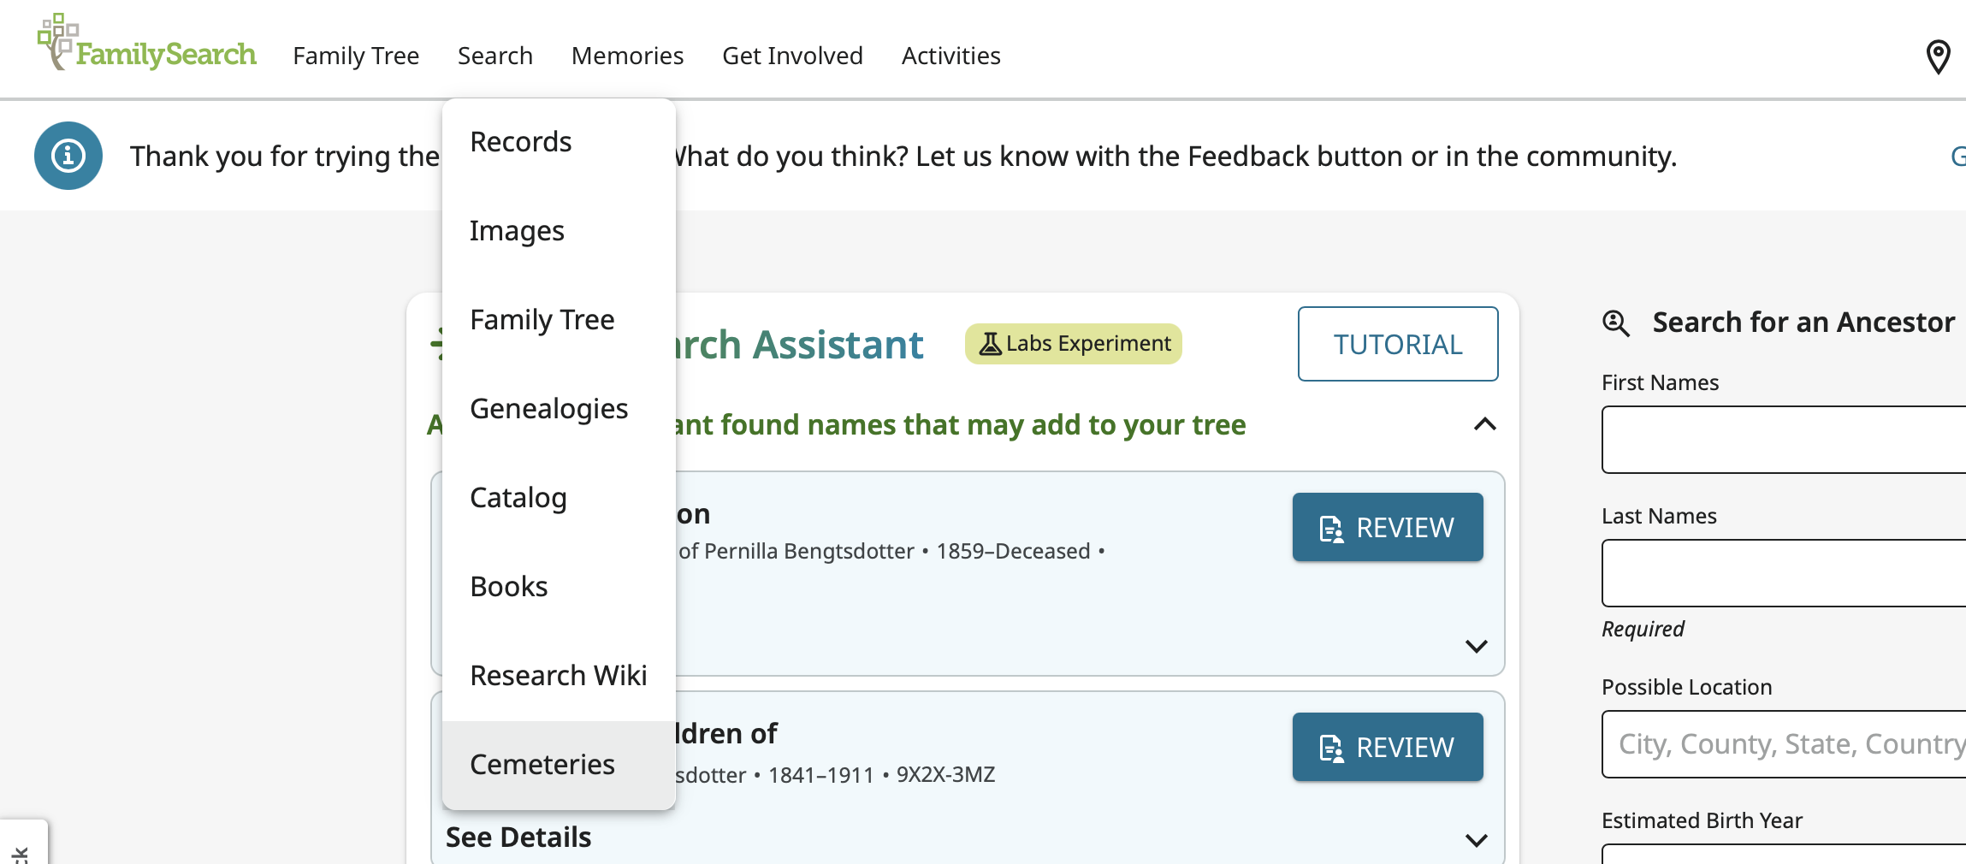The image size is (1966, 864).
Task: Open Research Wiki from the dropdown
Action: coord(559,676)
